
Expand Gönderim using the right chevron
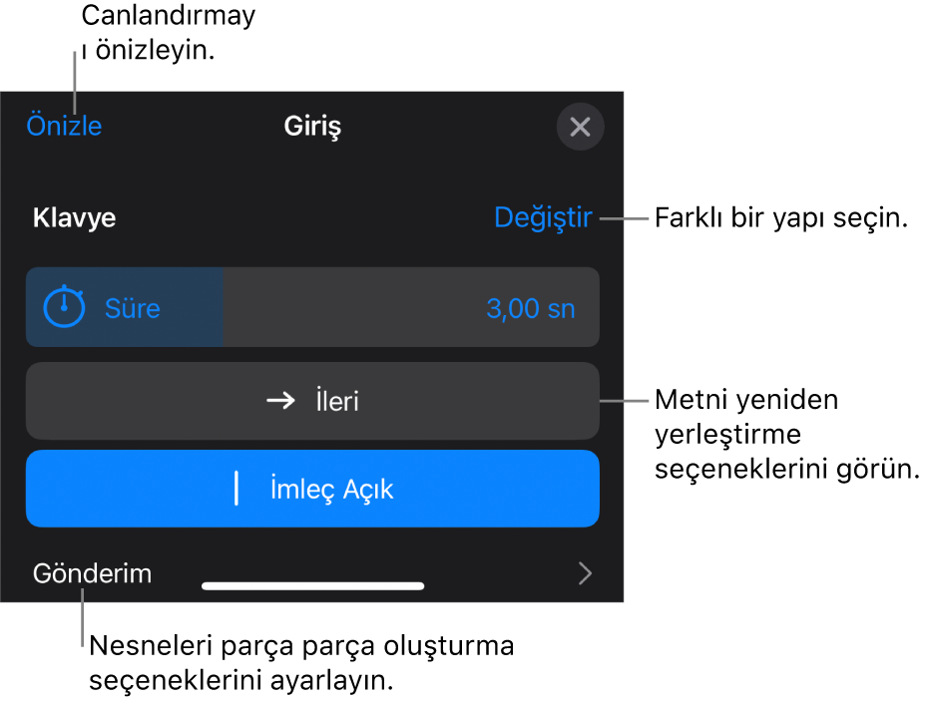585,573
